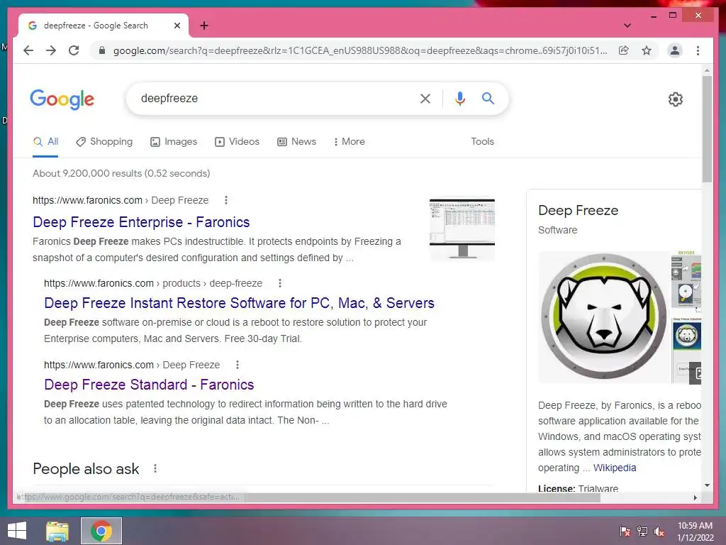Switch to the Images tab
726x545 pixels.
click(174, 142)
